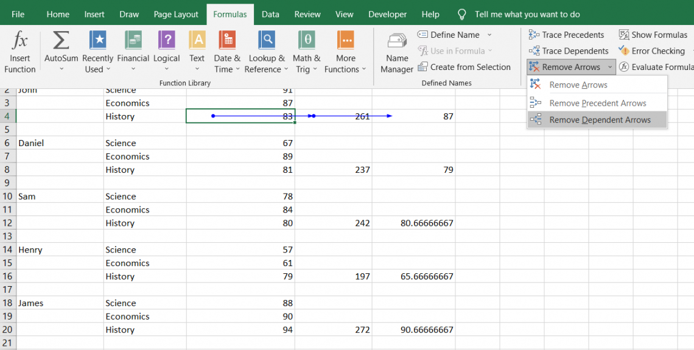The image size is (694, 350).
Task: Select Remove Dependent Arrows menu option
Action: point(600,120)
